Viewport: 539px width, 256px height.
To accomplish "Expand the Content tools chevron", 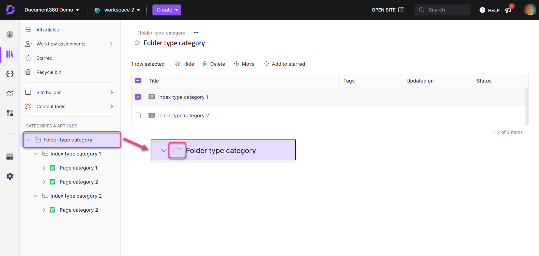I will tap(111, 106).
